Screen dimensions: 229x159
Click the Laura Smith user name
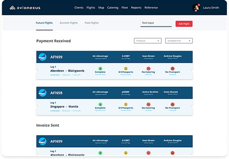(211, 8)
